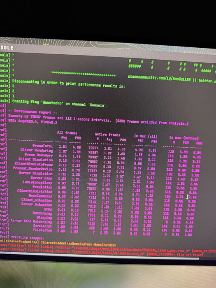Click the '1s max (all)' column header

(145, 136)
